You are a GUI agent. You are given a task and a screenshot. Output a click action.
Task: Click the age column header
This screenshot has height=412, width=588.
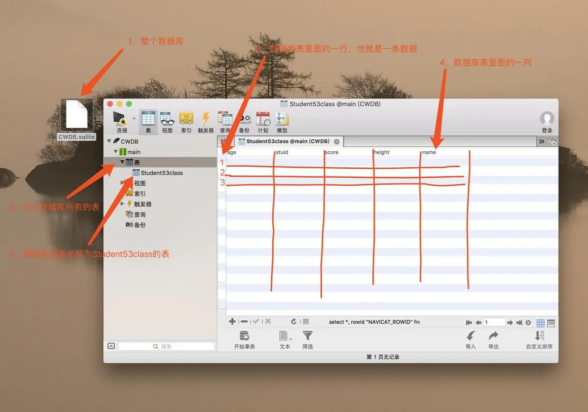point(250,152)
